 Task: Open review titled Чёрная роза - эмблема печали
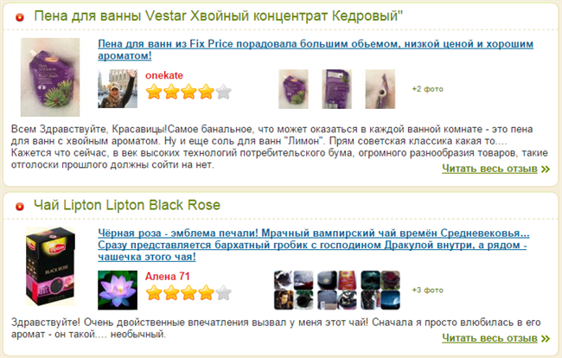click(314, 245)
